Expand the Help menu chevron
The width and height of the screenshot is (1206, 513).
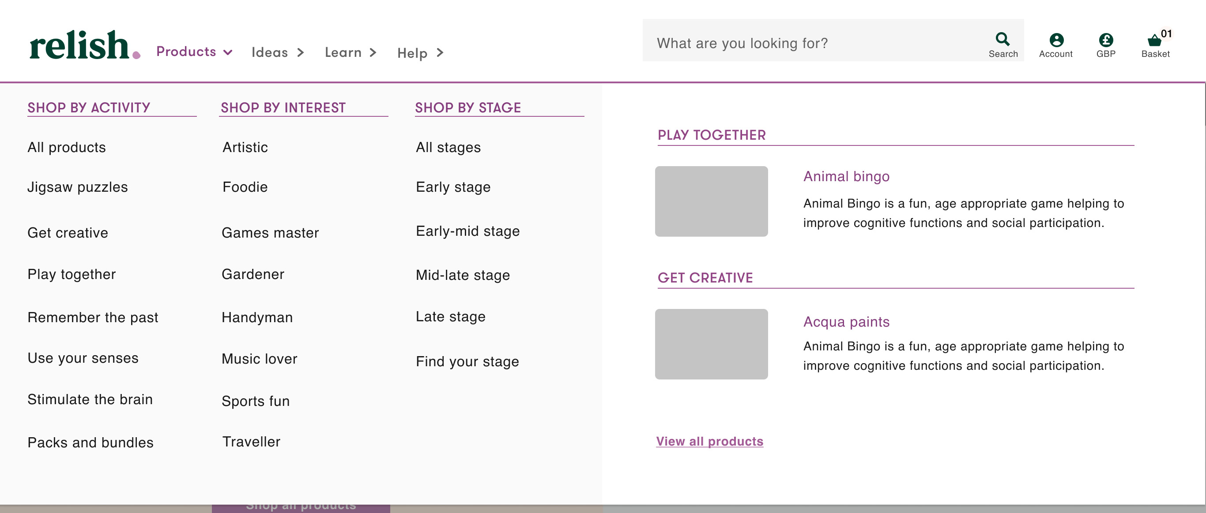pos(440,53)
